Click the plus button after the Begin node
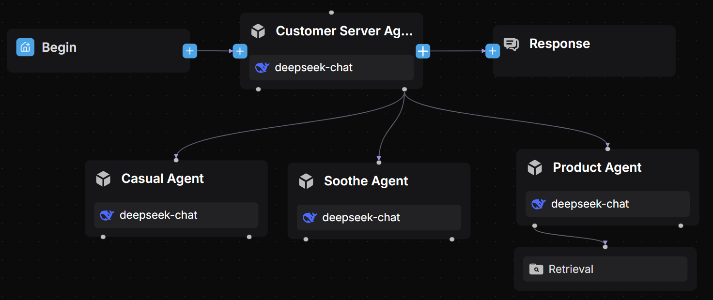 [x=189, y=50]
